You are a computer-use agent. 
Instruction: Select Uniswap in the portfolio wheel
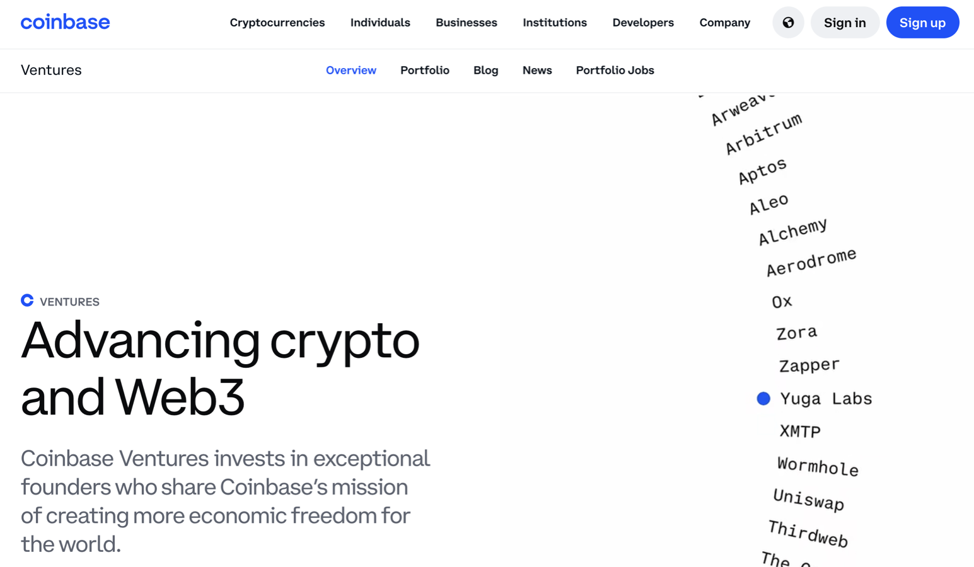pyautogui.click(x=808, y=500)
